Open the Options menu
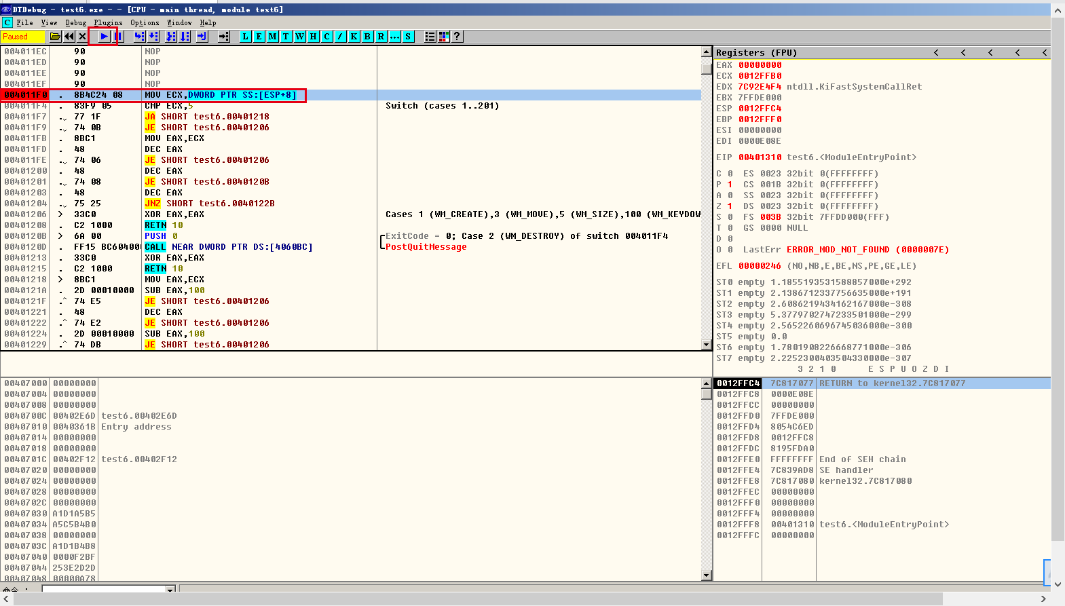This screenshot has width=1065, height=606. [x=145, y=22]
